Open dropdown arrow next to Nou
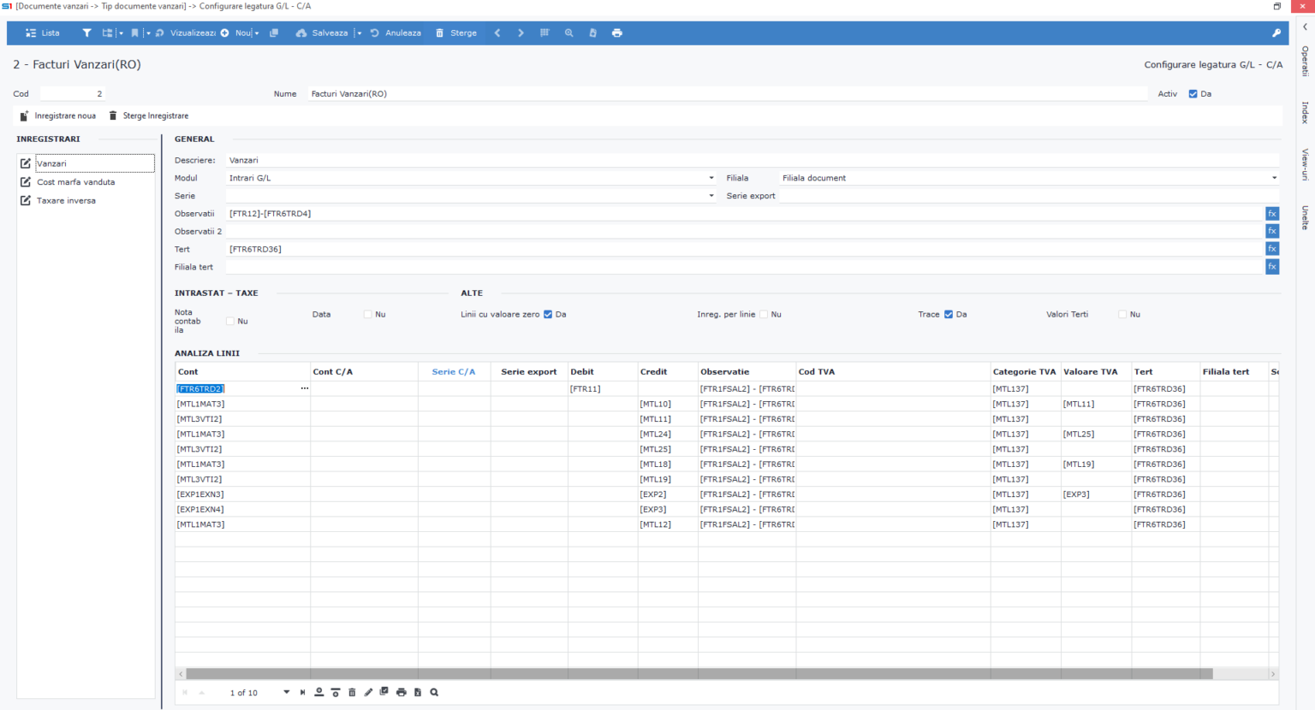The width and height of the screenshot is (1315, 710). tap(257, 33)
